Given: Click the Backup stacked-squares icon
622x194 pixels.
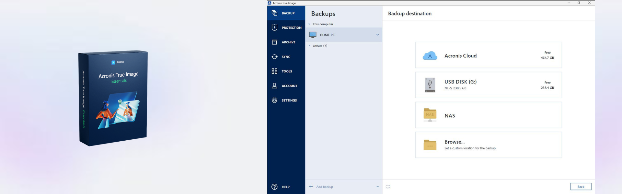Looking at the screenshot, I should click(x=274, y=13).
